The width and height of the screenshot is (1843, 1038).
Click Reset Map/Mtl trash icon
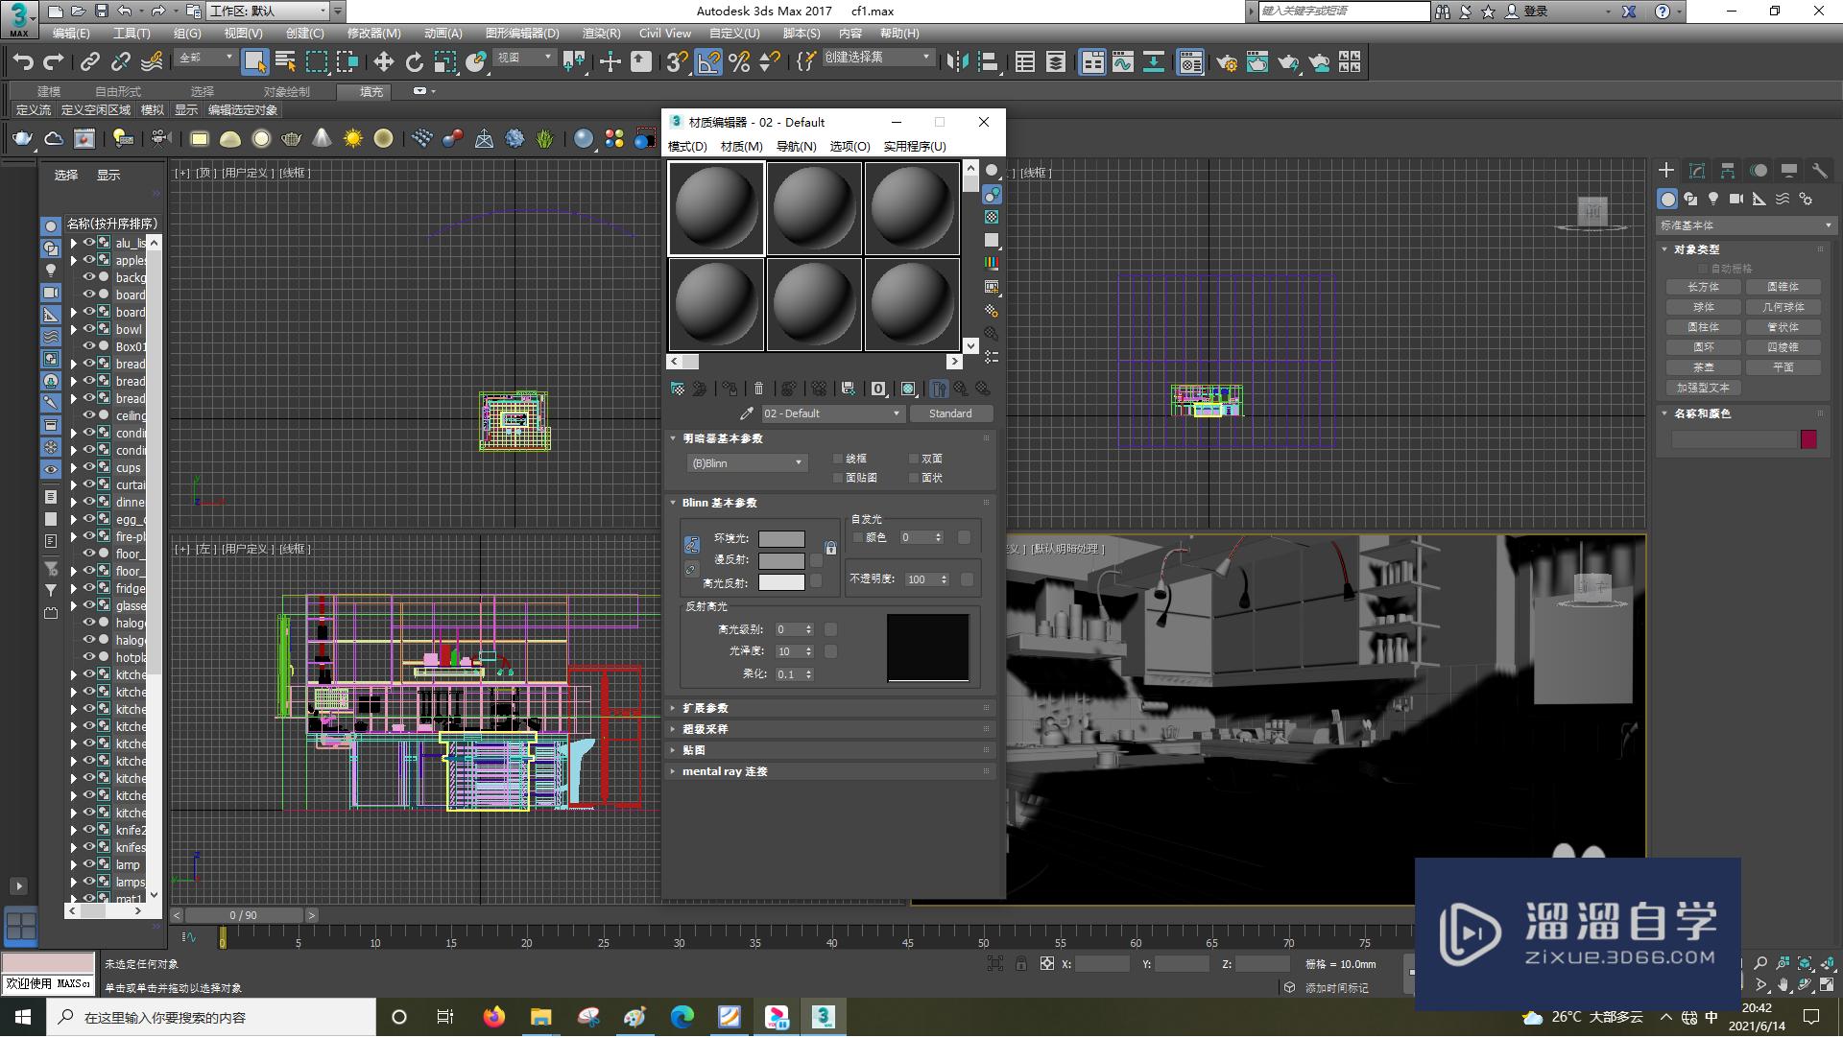point(759,389)
